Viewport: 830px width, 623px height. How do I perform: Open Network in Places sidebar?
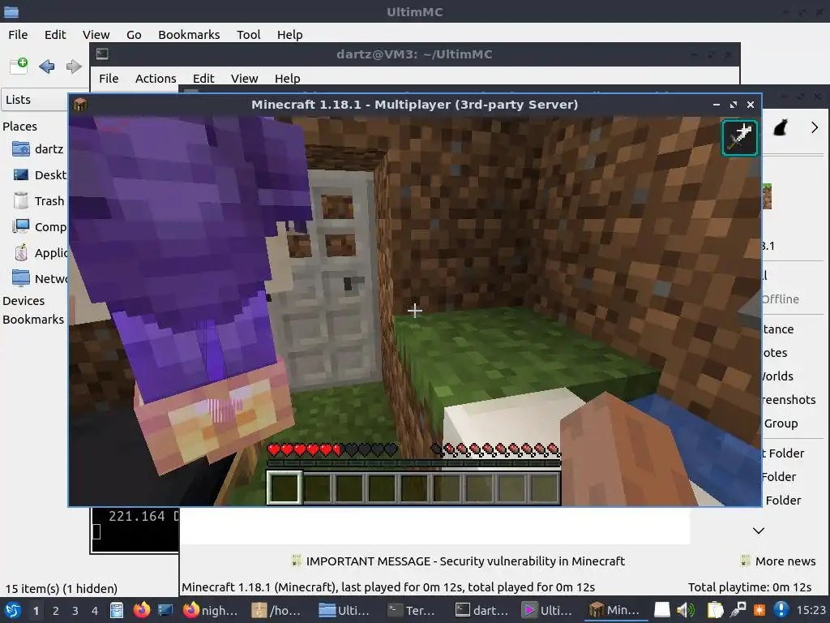tap(40, 278)
